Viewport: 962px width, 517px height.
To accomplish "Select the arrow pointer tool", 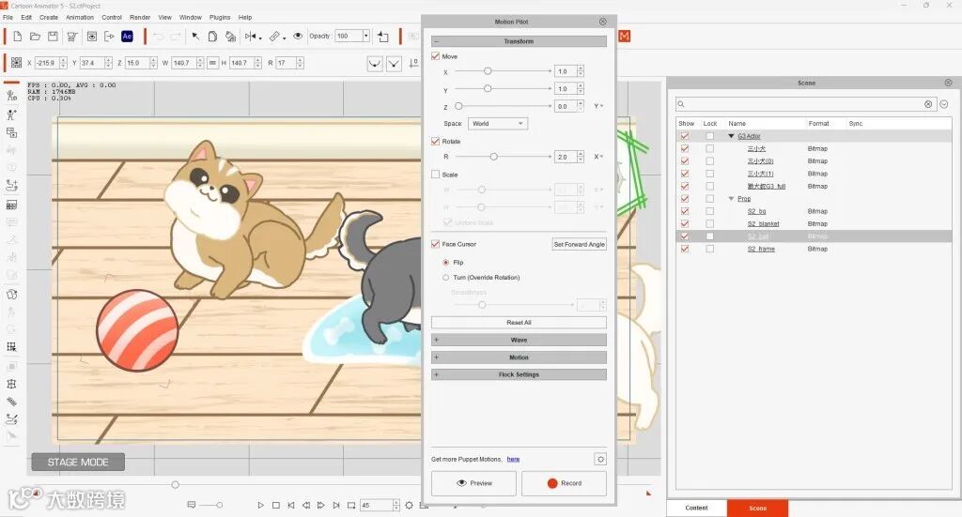I will pyautogui.click(x=195, y=37).
